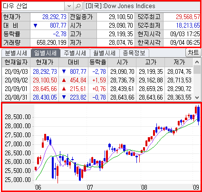Image resolution: width=202 pixels, height=192 pixels.
Task: Click the table scrollbar down arrow
Action: click(x=197, y=97)
